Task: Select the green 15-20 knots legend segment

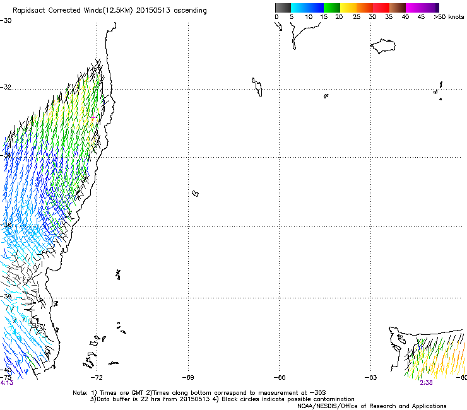Action: click(x=332, y=8)
